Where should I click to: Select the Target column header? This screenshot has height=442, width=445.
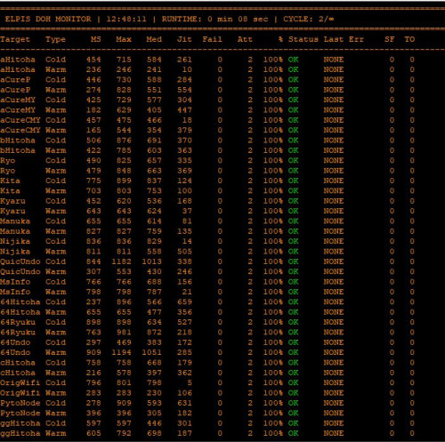pos(15,39)
